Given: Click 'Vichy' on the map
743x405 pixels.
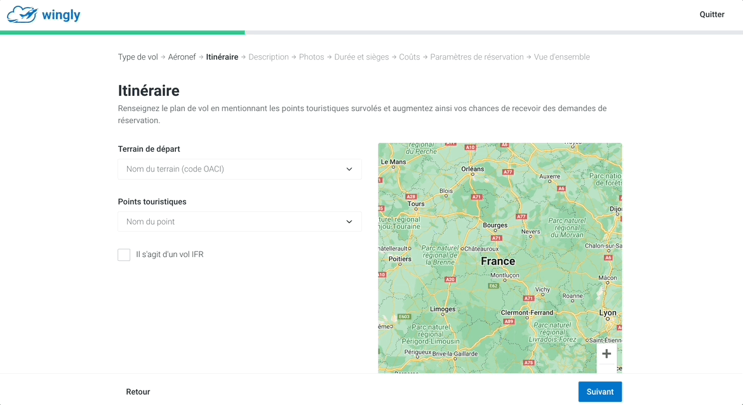Looking at the screenshot, I should point(542,289).
